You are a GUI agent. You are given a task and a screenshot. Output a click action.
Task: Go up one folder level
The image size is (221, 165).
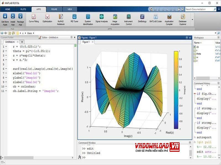[9, 33]
